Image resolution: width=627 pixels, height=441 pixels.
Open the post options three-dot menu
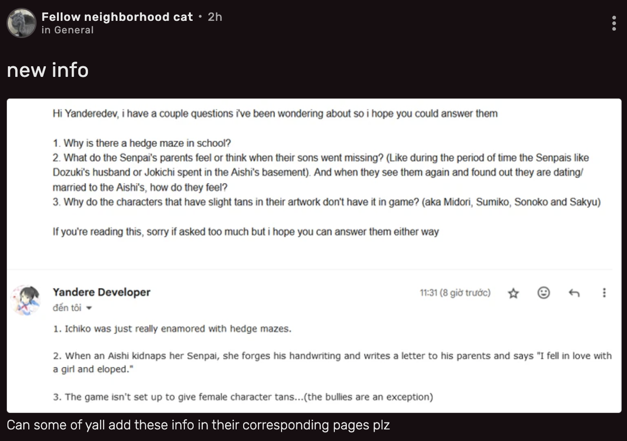click(614, 23)
